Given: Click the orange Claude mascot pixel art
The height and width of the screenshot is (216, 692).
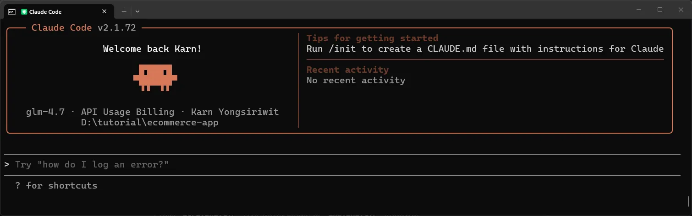Looking at the screenshot, I should point(155,77).
